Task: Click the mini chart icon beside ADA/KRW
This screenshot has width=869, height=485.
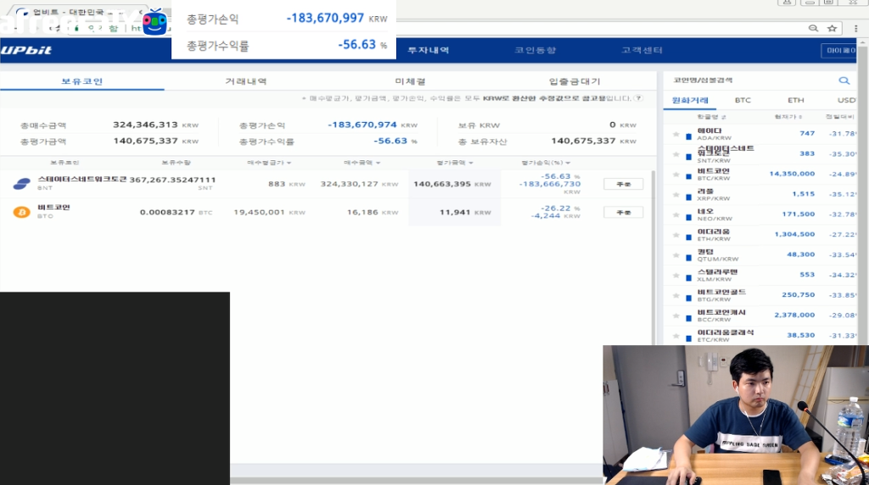Action: click(689, 137)
